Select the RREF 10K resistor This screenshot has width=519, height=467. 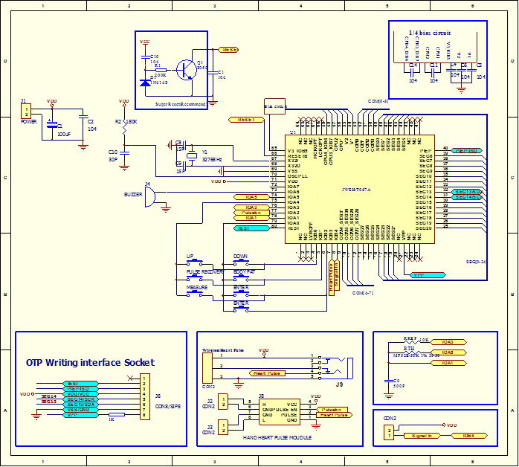410,343
